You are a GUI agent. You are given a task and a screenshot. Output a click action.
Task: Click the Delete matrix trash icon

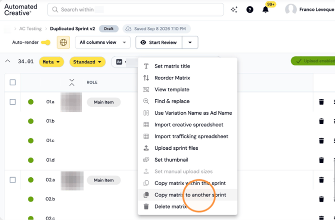[x=146, y=207]
